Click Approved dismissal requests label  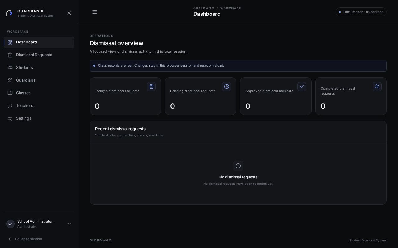pos(269,91)
